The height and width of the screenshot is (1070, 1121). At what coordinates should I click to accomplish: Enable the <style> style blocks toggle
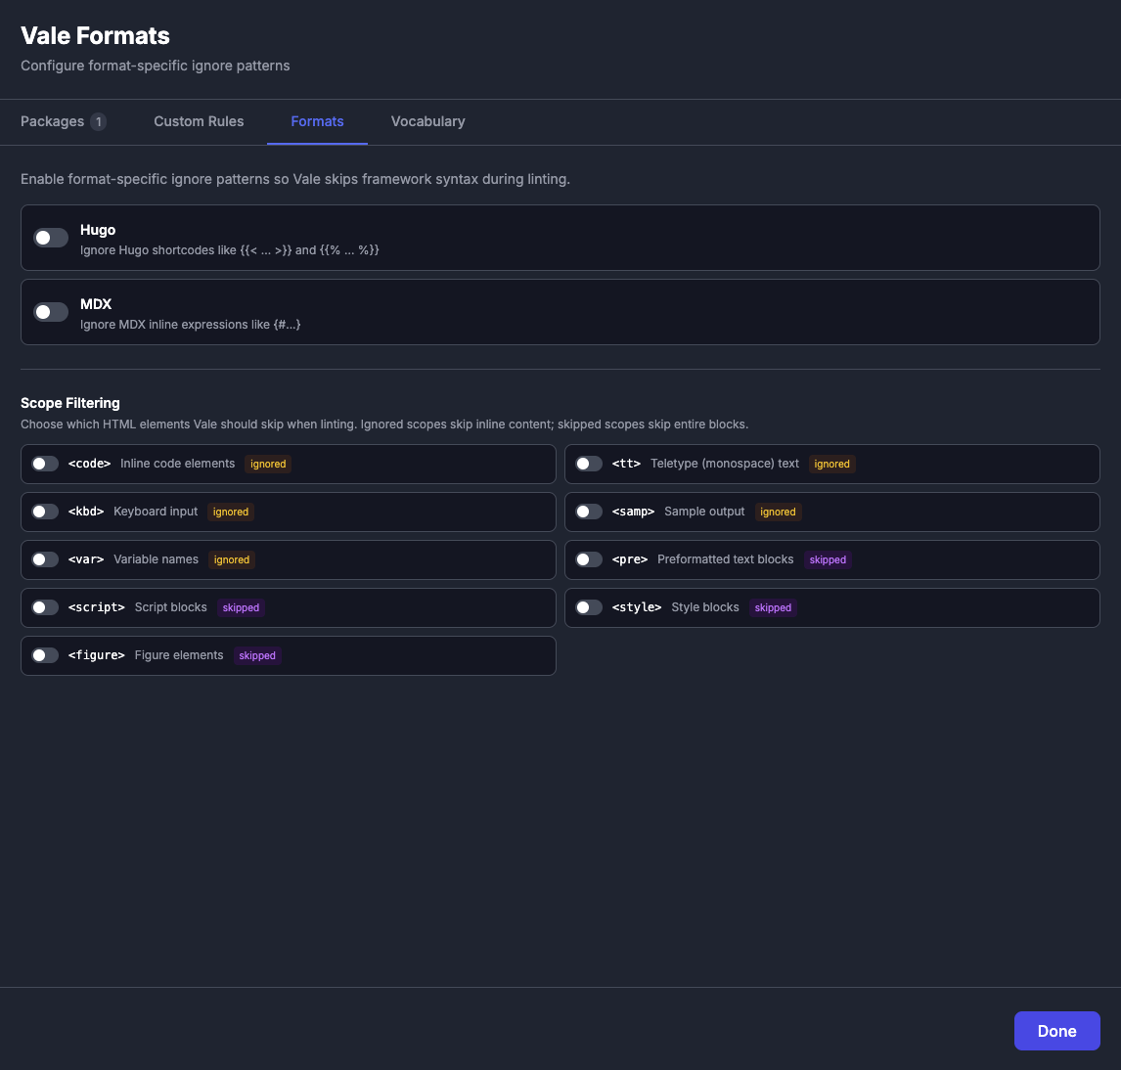[589, 607]
